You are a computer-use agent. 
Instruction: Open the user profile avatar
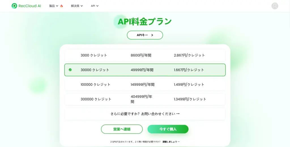point(275,6)
